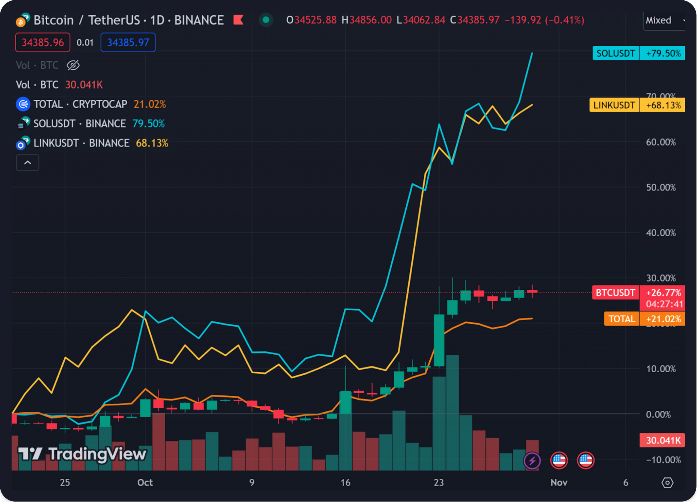Click the cyan SOLUSDT +79.50% price label
The width and height of the screenshot is (697, 502).
[x=638, y=53]
